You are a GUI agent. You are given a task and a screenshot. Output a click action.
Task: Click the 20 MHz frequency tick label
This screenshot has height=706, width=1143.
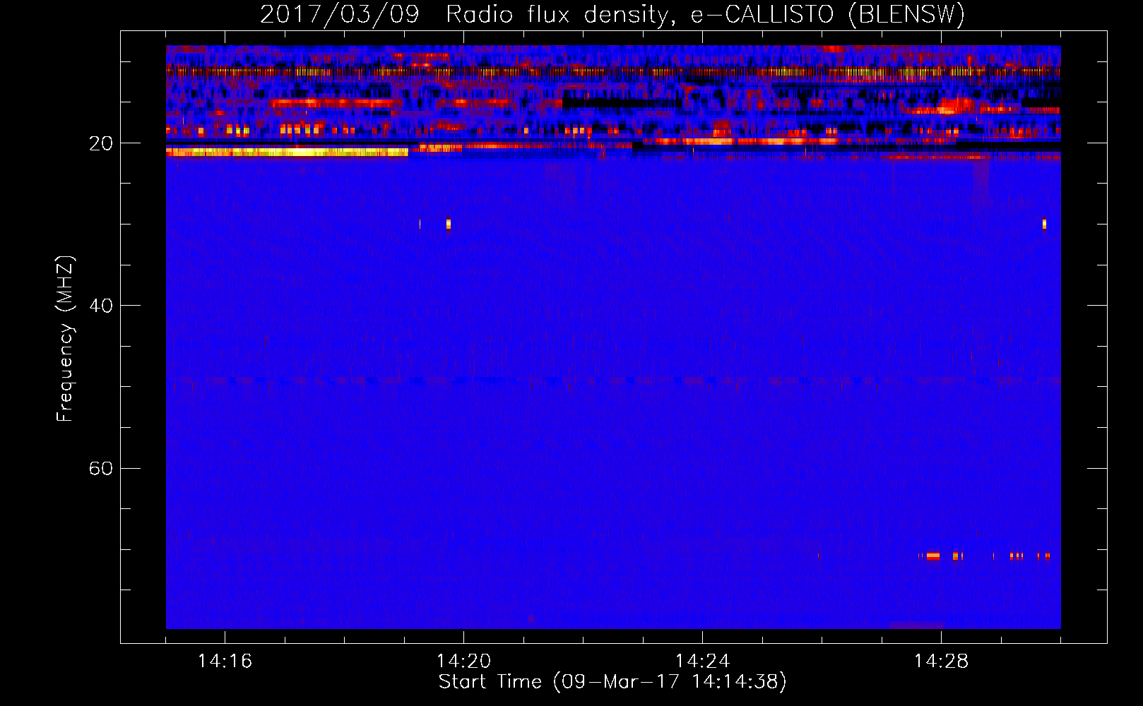point(101,143)
